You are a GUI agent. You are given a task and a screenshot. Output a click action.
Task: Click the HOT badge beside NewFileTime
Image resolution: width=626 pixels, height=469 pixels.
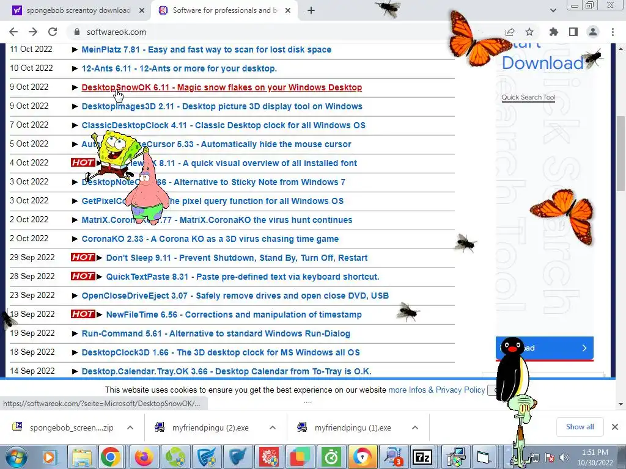(83, 314)
